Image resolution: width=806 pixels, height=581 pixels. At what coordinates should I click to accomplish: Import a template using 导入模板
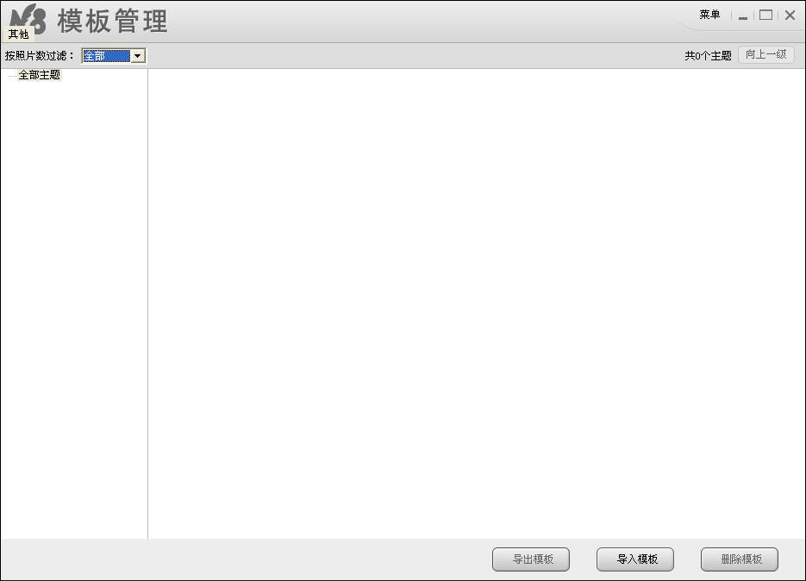(635, 559)
